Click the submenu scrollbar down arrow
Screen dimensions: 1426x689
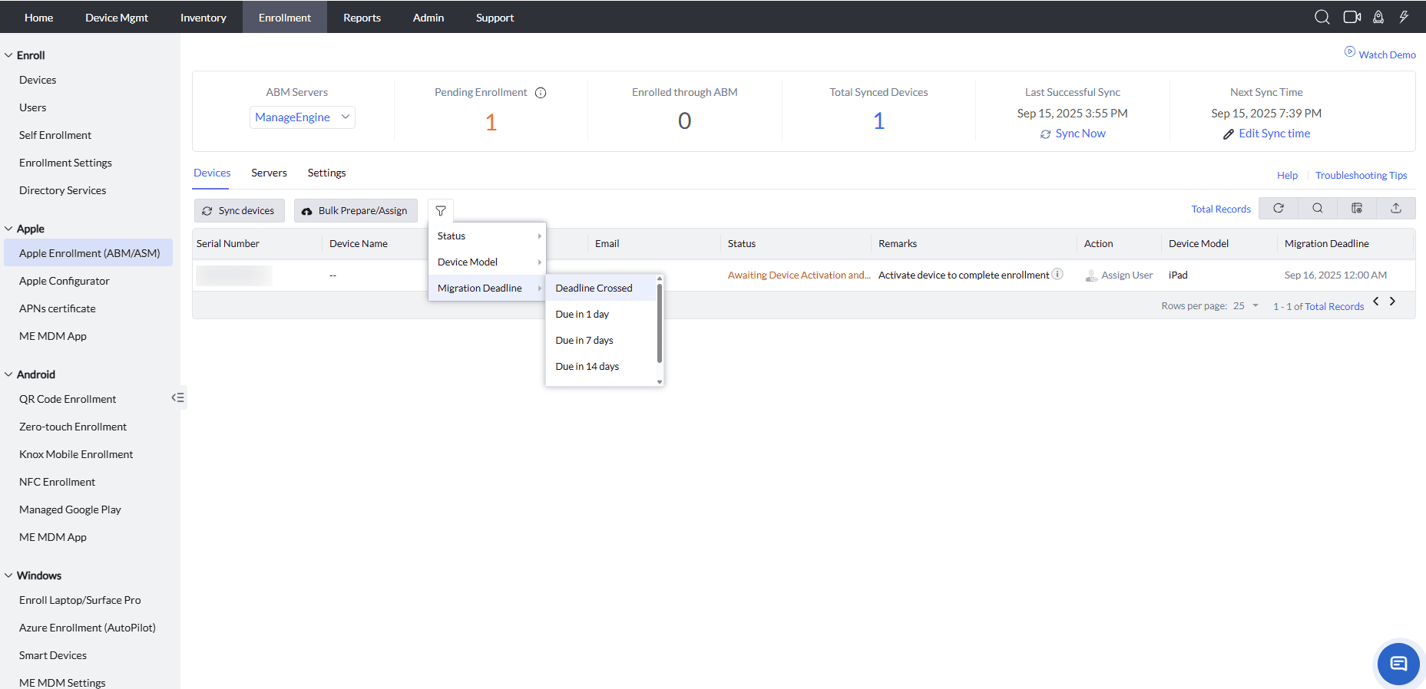pyautogui.click(x=660, y=381)
